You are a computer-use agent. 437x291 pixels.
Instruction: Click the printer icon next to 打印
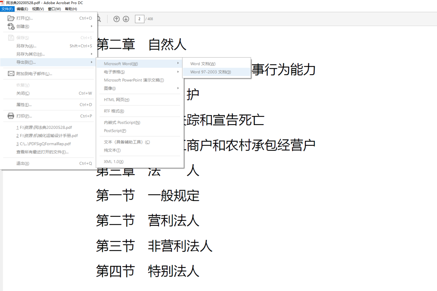(10, 116)
